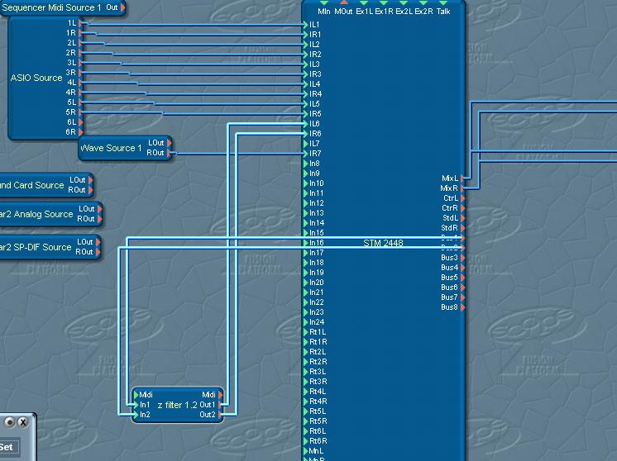The width and height of the screenshot is (617, 461).
Task: Select the 1L output port on ASIO Source
Action: pyautogui.click(x=80, y=23)
